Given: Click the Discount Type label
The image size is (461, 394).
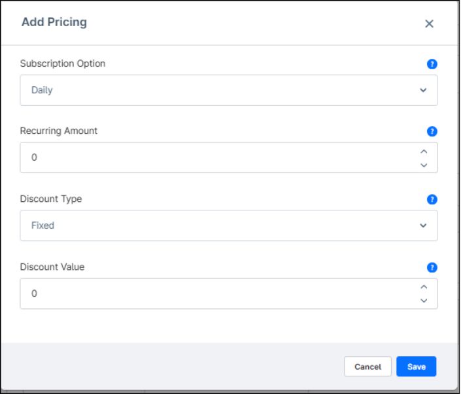Looking at the screenshot, I should pos(51,199).
